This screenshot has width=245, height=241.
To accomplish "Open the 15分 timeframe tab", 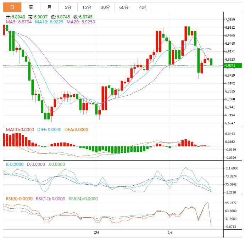I will coord(87,7).
